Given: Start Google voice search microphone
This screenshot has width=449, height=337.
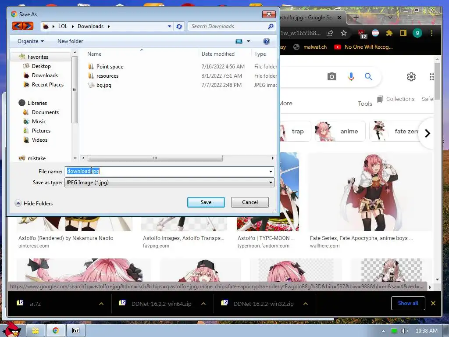Looking at the screenshot, I should tap(351, 76).
